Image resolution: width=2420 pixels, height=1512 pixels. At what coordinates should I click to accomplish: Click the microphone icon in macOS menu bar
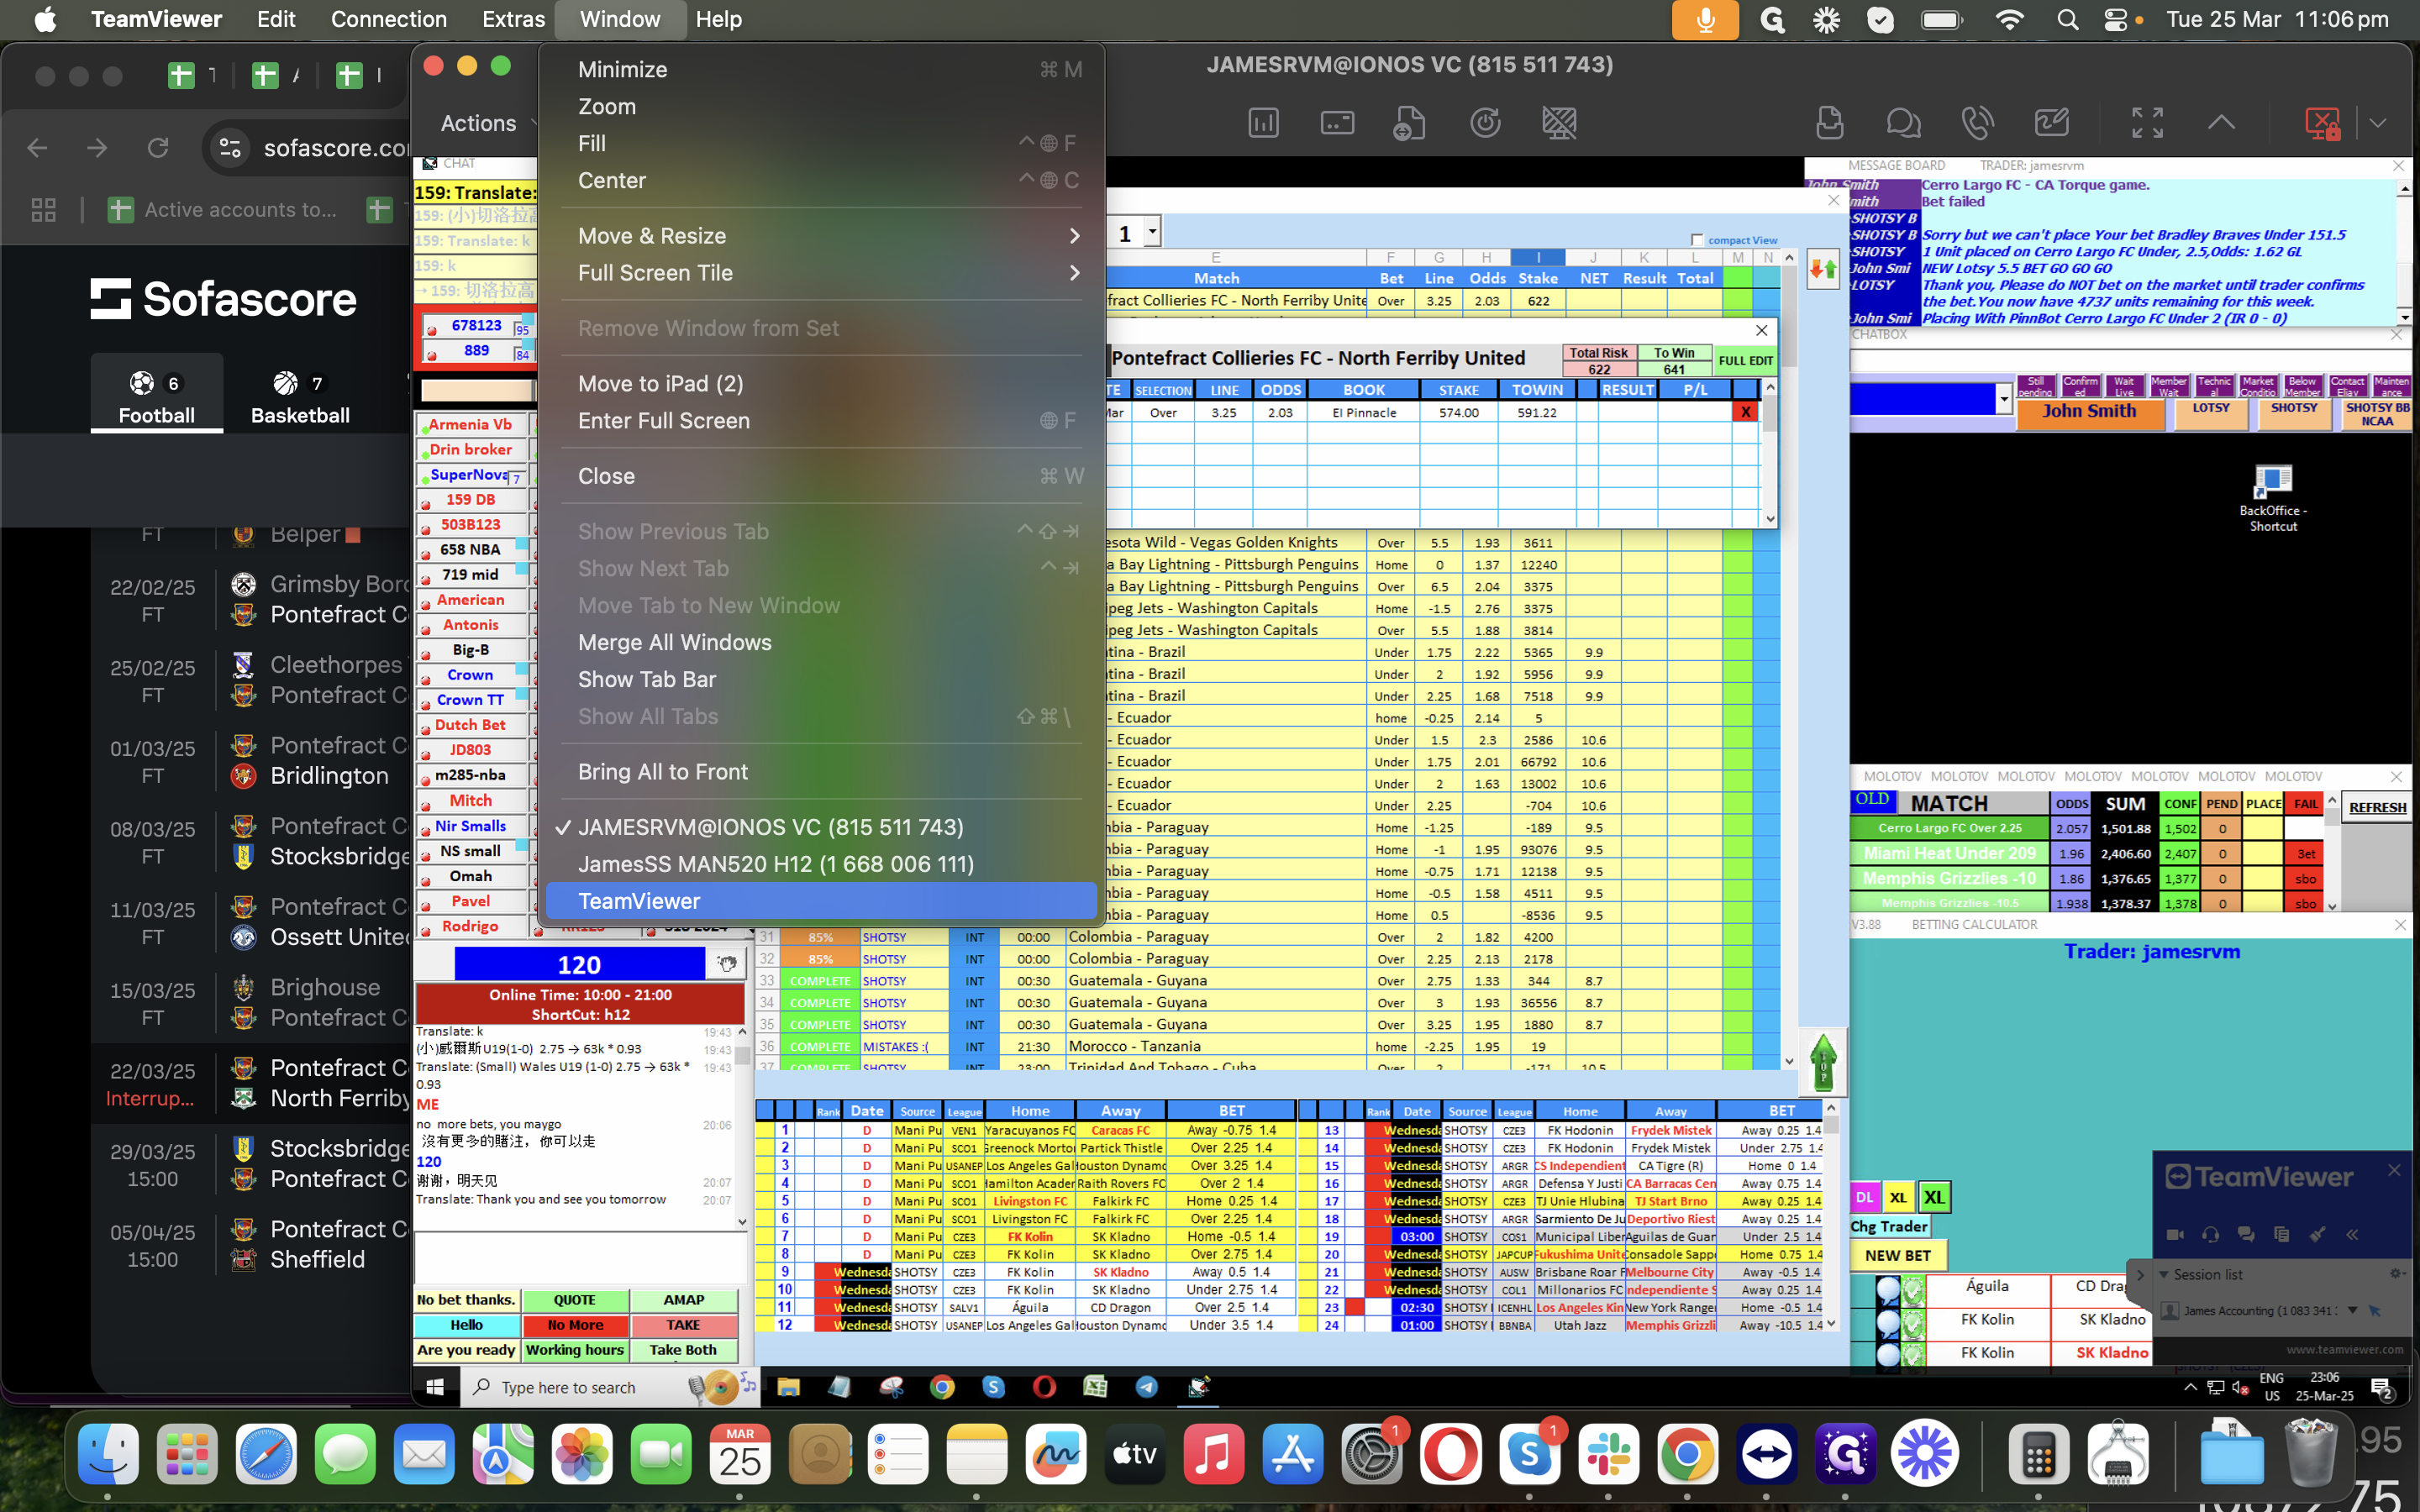[x=1705, y=19]
